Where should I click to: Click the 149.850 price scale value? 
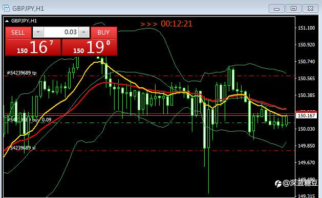[306, 145]
